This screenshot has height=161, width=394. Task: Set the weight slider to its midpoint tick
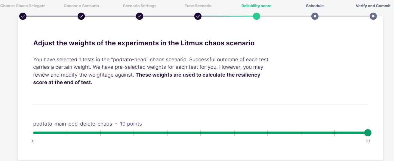tap(201, 133)
